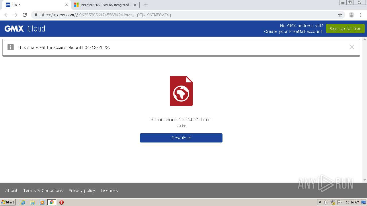367x206 pixels.
Task: Switch to the Microsoft 365 tab
Action: click(106, 5)
